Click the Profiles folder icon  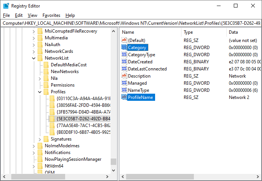point(46,92)
